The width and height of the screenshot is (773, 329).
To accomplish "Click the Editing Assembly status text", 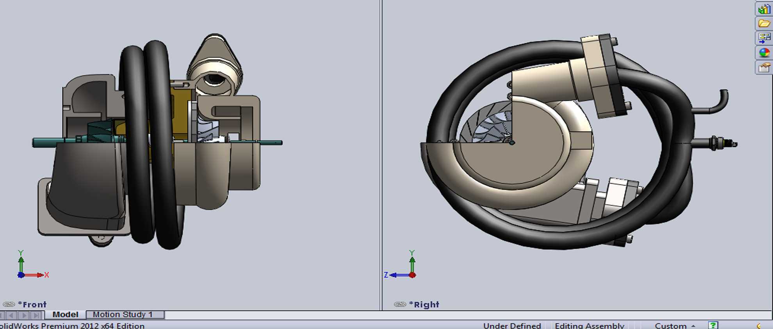I will [589, 325].
